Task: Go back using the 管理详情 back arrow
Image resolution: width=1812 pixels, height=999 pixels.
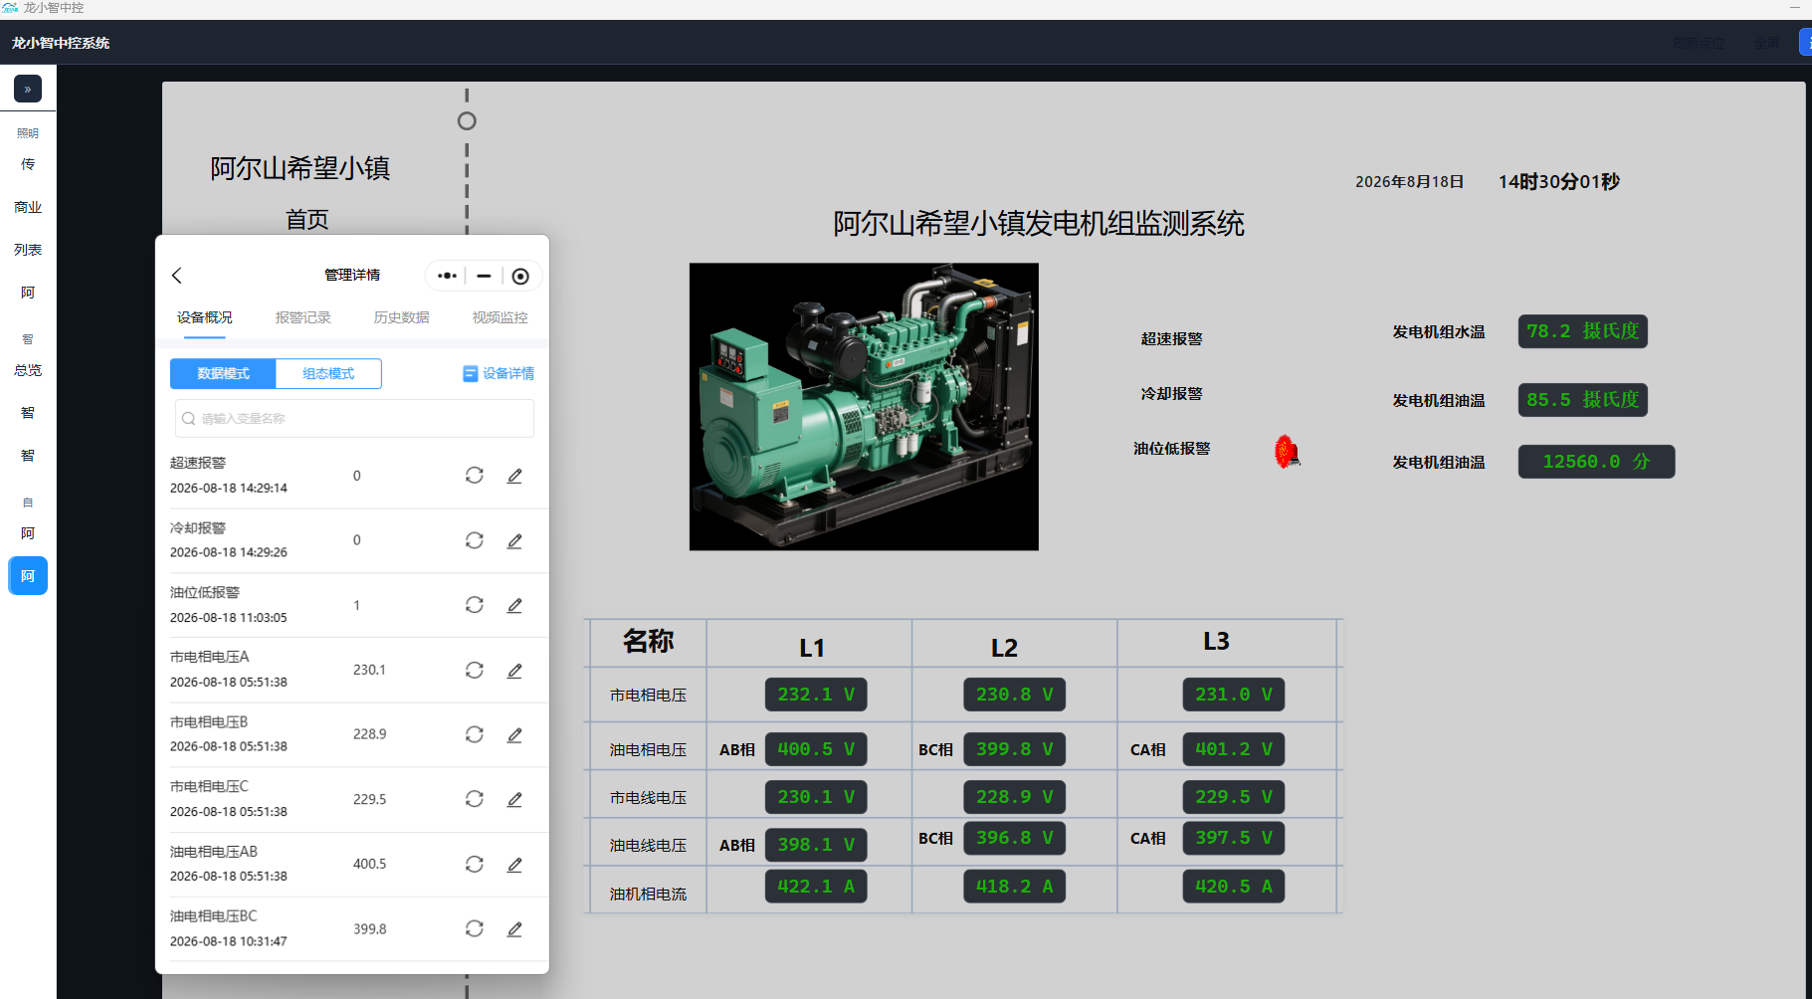Action: point(177,276)
